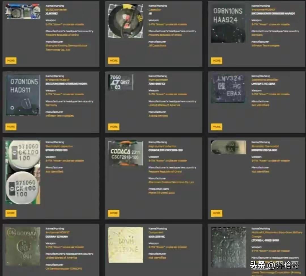Open the yellow 10uH component photo
The width and height of the screenshot is (306, 276).
[x=126, y=245]
